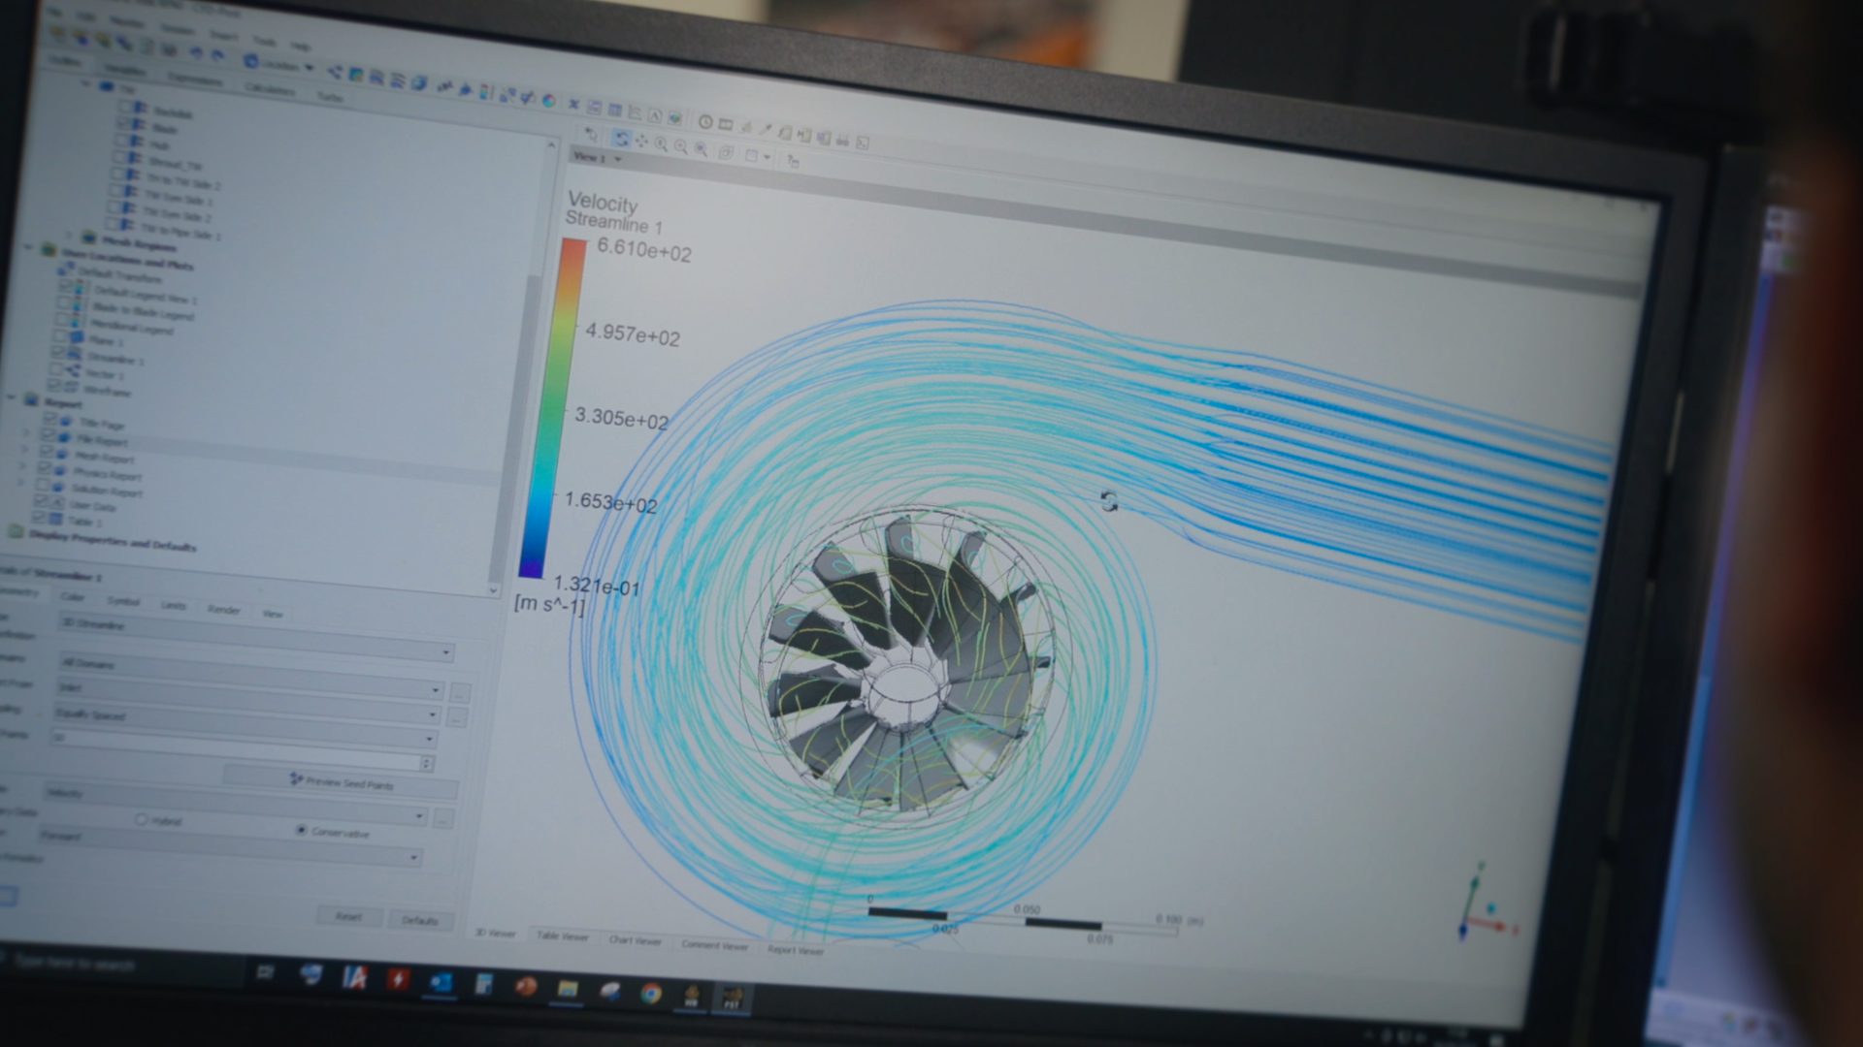
Task: Collapse the Report tree node
Action: (11, 397)
